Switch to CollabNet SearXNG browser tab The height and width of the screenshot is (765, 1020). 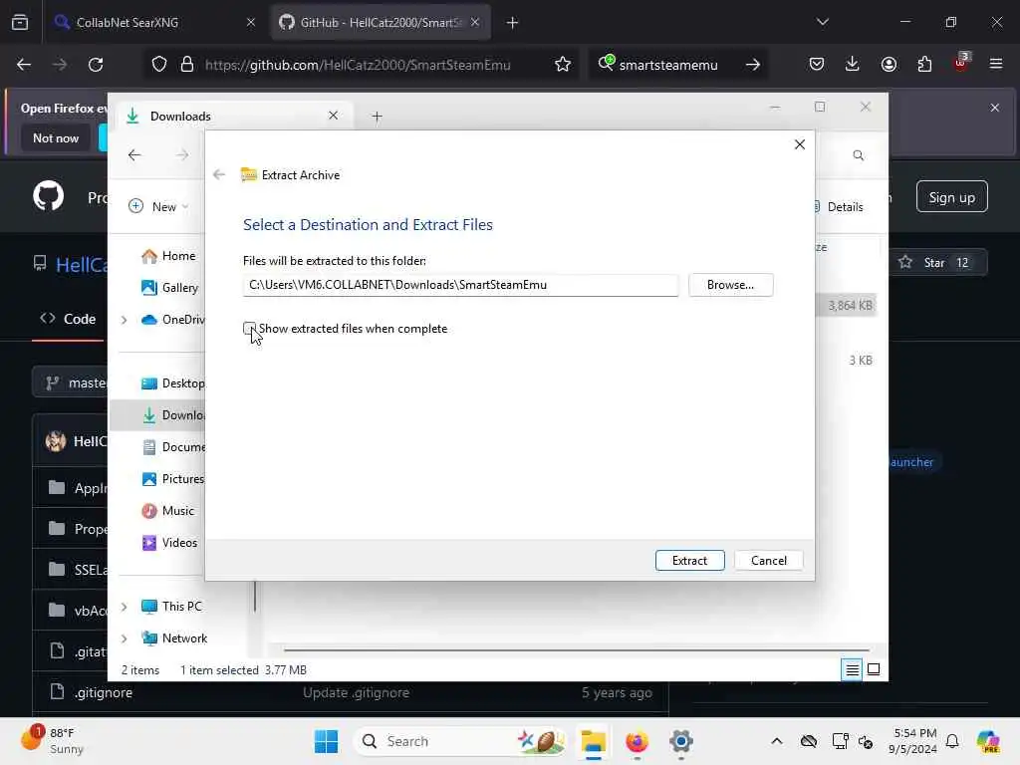(153, 22)
